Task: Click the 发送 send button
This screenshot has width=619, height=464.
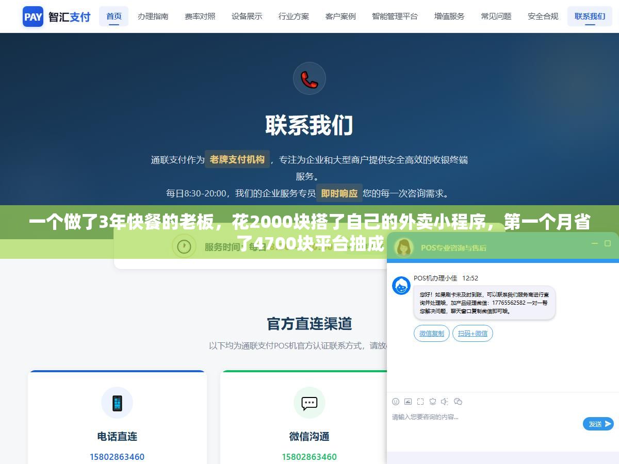Action: pyautogui.click(x=598, y=424)
